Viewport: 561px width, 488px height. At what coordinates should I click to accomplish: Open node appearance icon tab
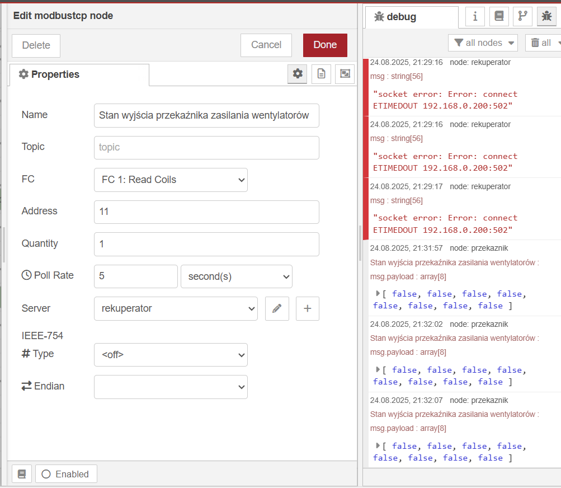point(345,74)
